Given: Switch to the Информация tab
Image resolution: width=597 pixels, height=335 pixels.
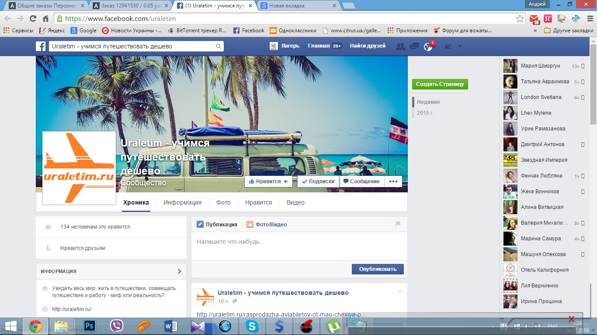Looking at the screenshot, I should click(x=182, y=202).
